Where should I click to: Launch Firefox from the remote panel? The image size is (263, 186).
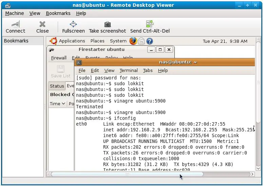(x=133, y=41)
